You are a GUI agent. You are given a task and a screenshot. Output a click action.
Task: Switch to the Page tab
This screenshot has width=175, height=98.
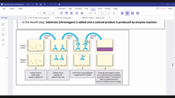(x=115, y=8)
